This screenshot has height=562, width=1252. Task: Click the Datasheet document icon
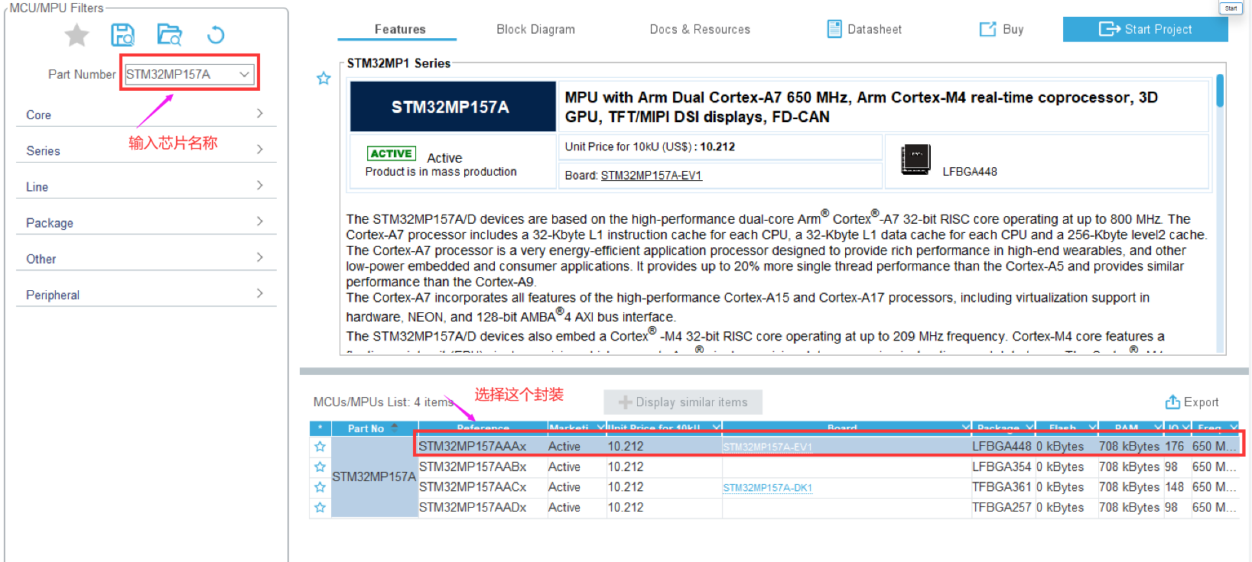coord(834,29)
